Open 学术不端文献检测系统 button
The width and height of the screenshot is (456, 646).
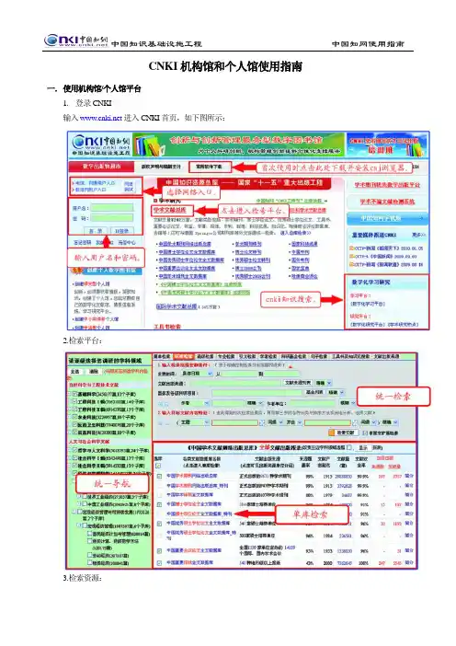point(387,202)
